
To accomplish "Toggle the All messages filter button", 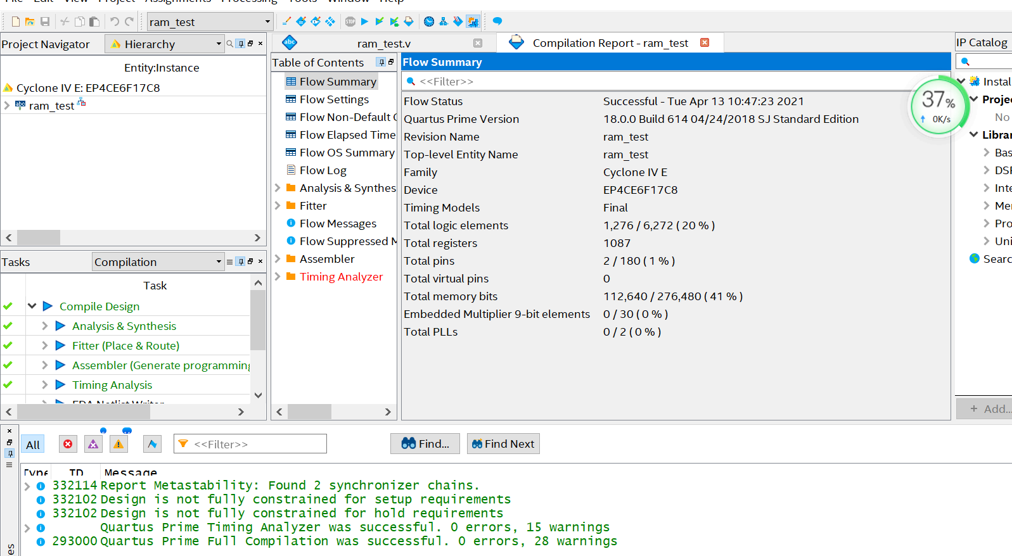I will 33,444.
